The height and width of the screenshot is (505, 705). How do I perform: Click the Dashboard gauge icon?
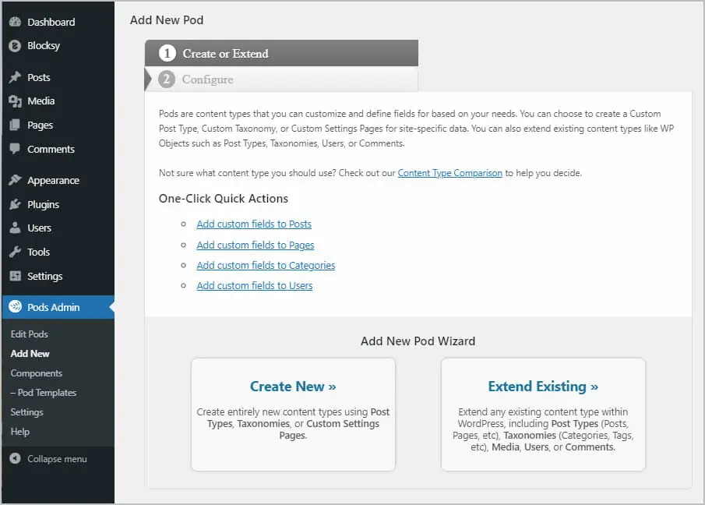(x=15, y=22)
